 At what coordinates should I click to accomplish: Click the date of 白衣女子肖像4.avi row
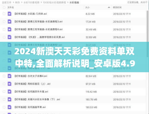[122, 76]
